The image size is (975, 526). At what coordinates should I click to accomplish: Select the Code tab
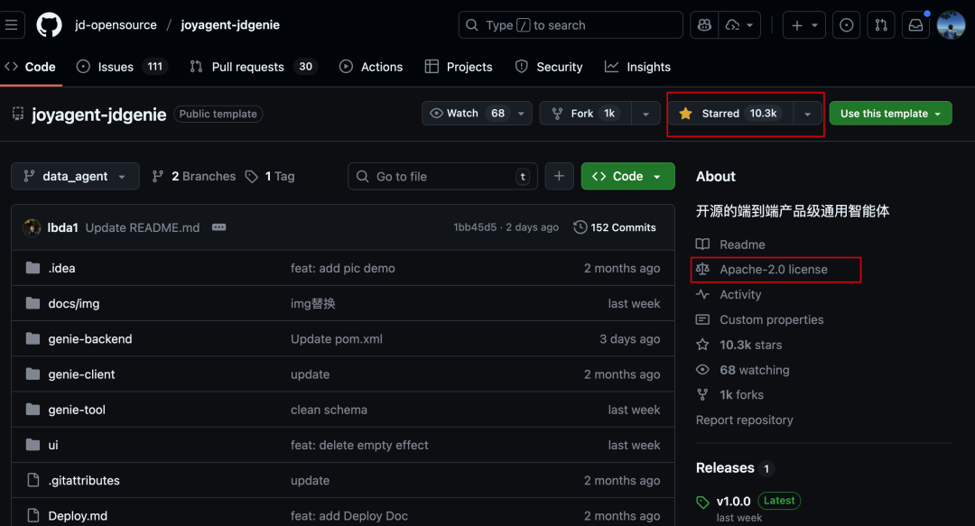tap(31, 67)
